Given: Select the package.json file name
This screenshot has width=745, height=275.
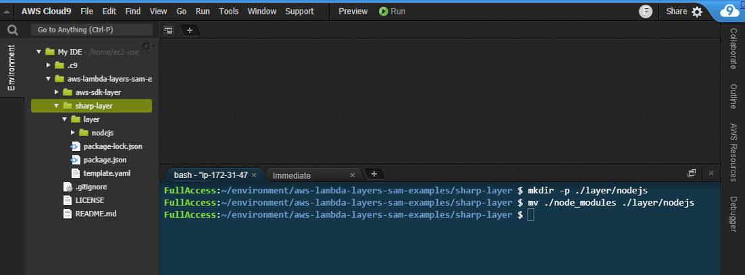Looking at the screenshot, I should [x=105, y=160].
